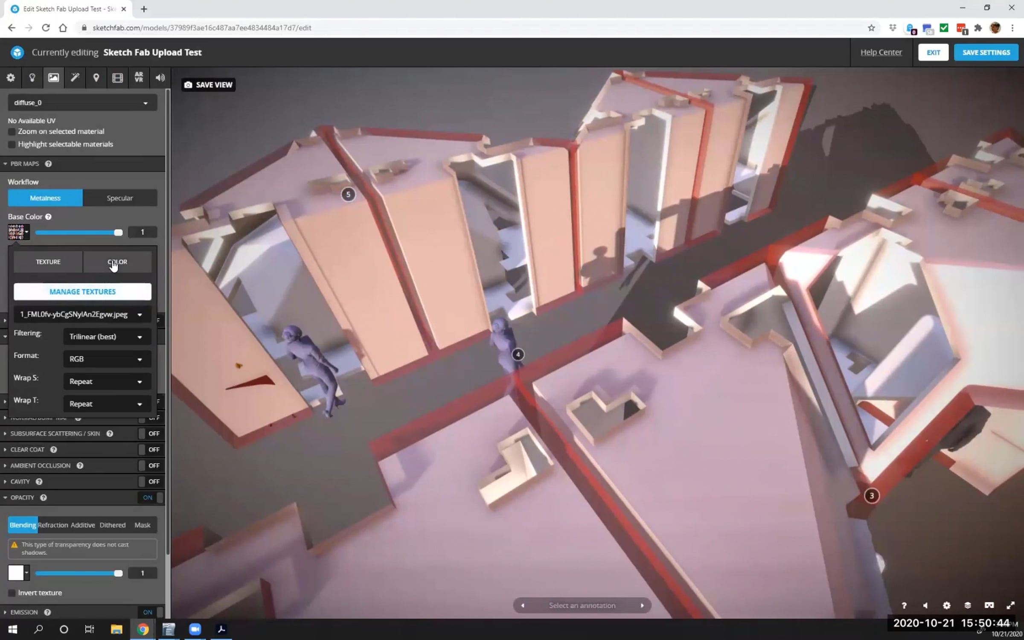Toggle Ambient Occlusion on

coord(148,465)
